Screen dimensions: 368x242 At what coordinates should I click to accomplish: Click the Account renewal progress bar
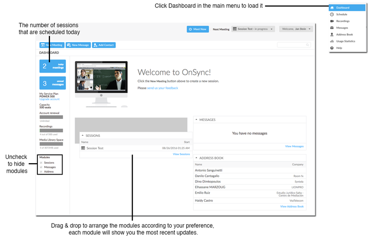pyautogui.click(x=51, y=117)
